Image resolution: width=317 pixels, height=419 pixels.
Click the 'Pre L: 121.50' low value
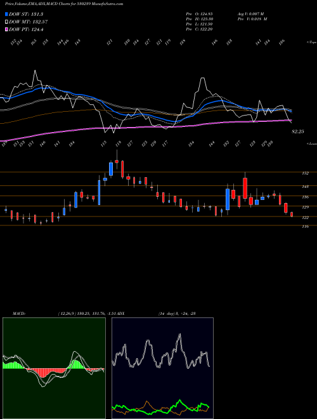pos(199,24)
